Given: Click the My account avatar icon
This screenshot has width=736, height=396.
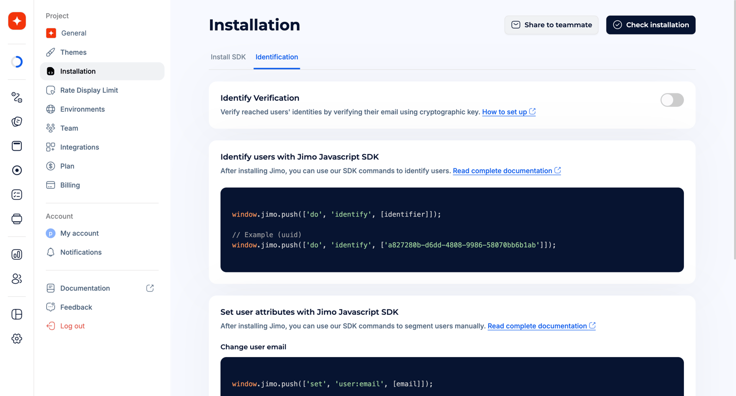Looking at the screenshot, I should (51, 233).
